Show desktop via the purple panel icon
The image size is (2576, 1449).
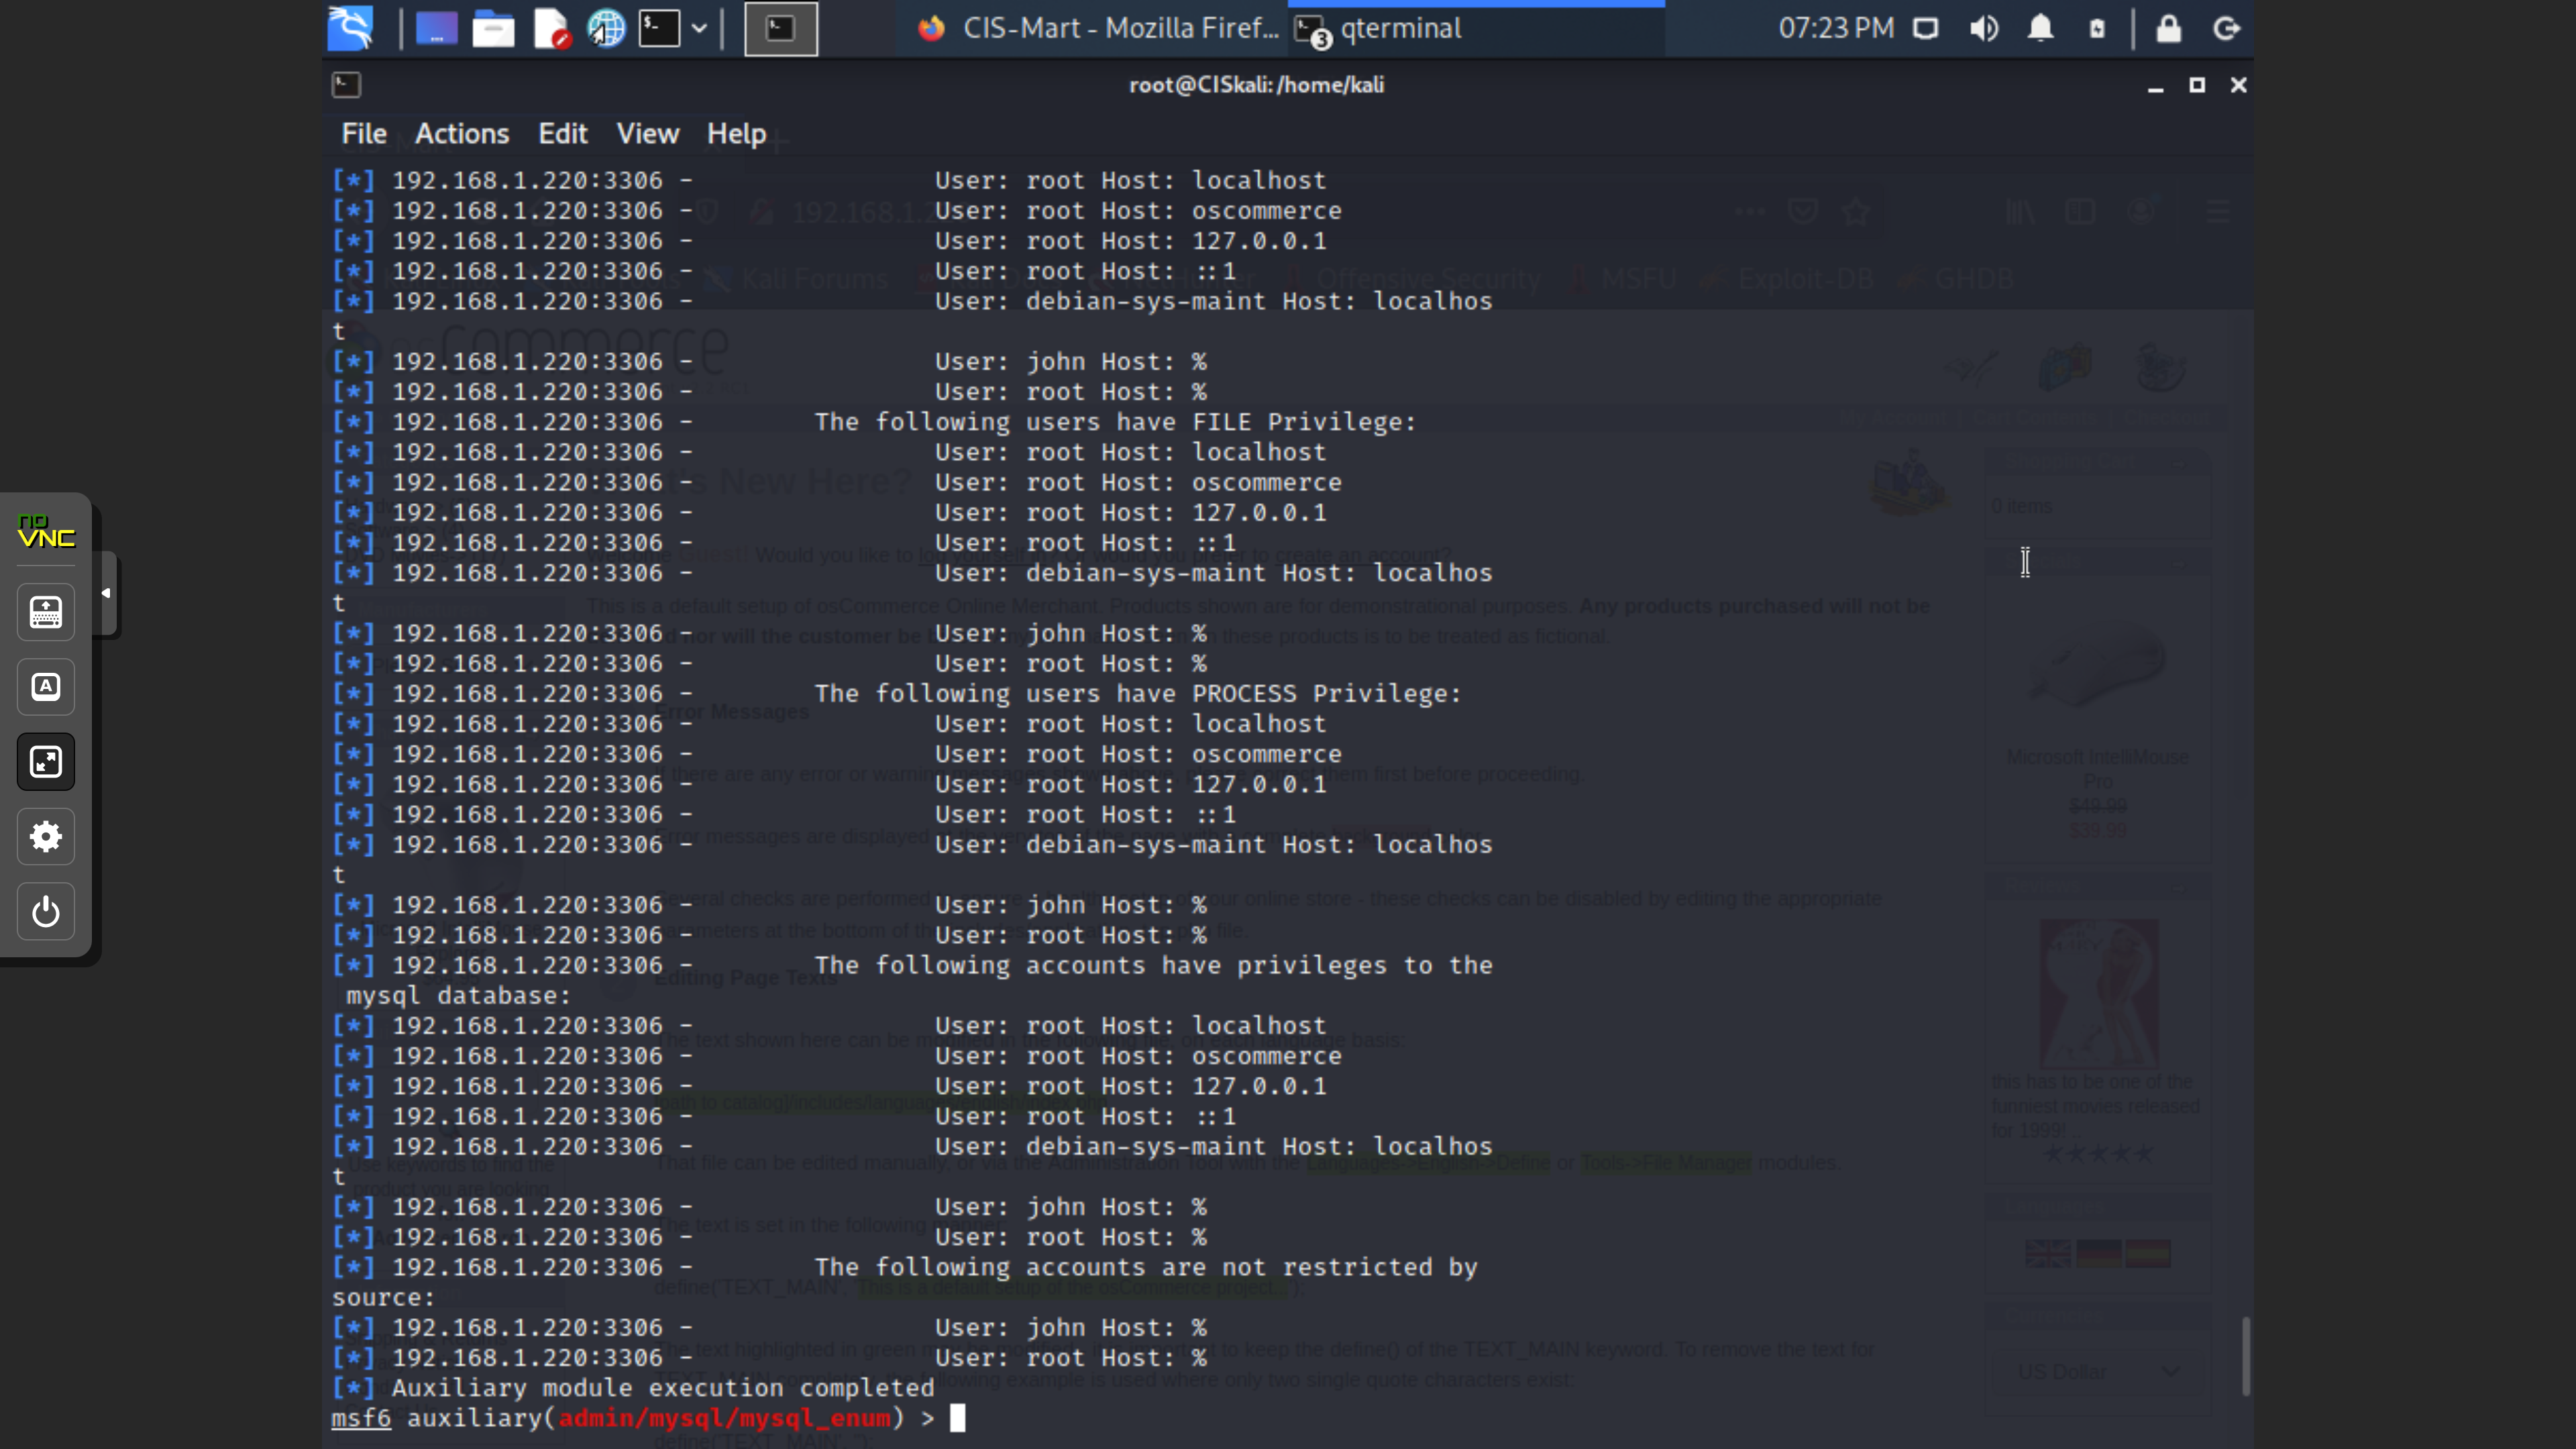click(437, 28)
